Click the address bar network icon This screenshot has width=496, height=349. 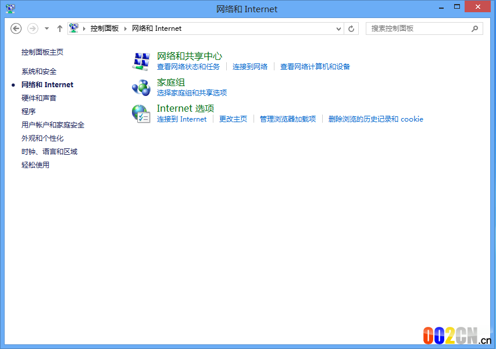point(74,28)
